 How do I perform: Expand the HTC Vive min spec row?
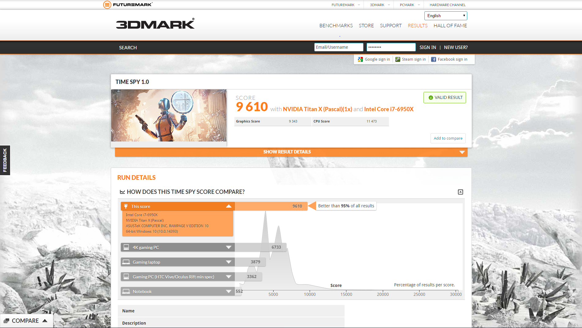click(229, 277)
